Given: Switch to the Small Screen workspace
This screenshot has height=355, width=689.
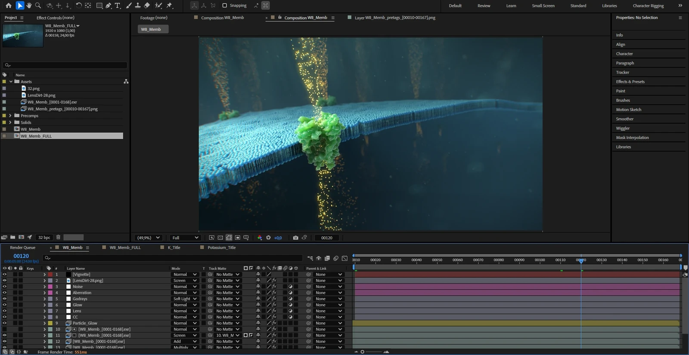Looking at the screenshot, I should point(543,6).
